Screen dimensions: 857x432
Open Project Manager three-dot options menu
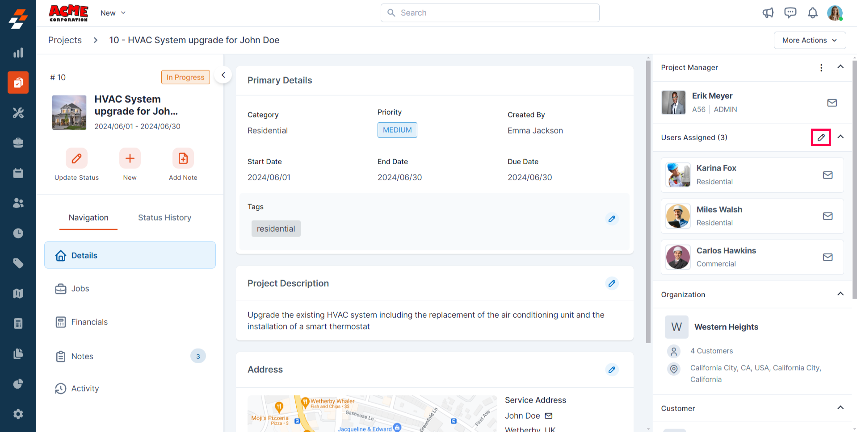(x=821, y=67)
